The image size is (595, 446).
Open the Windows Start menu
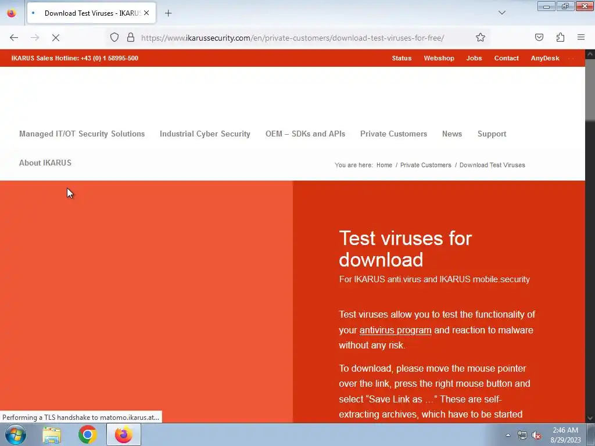pyautogui.click(x=15, y=434)
